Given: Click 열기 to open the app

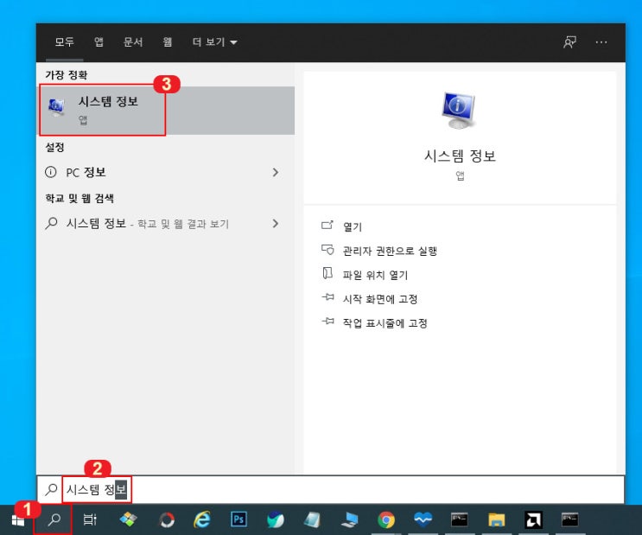Looking at the screenshot, I should click(x=353, y=227).
